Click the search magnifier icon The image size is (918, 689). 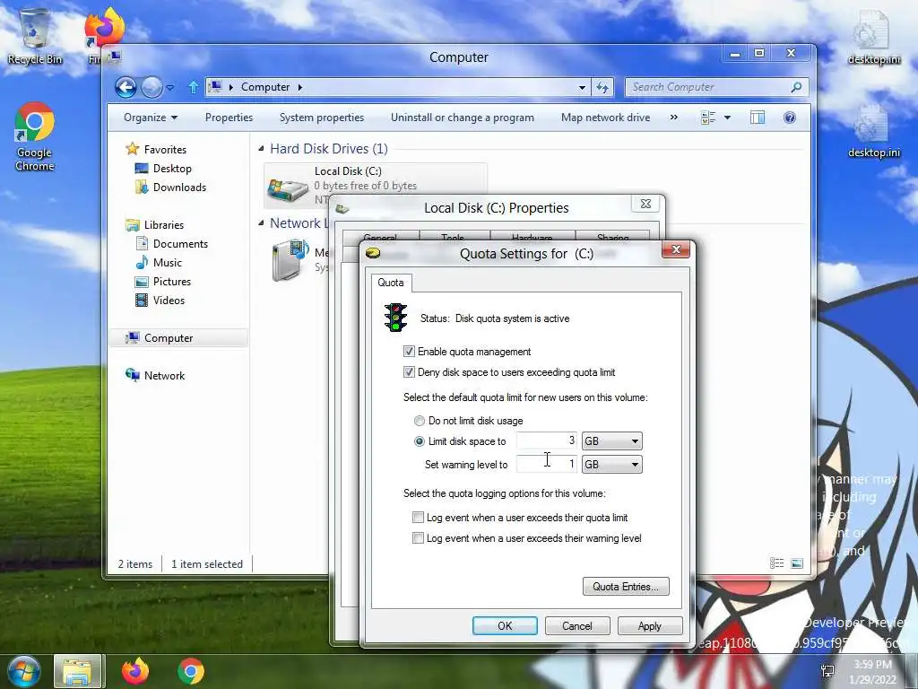pyautogui.click(x=796, y=87)
